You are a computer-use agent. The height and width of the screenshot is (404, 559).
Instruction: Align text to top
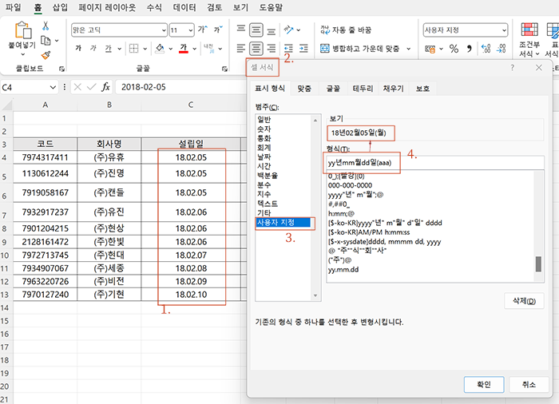tap(241, 29)
